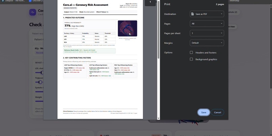Click the '2 pages' count text
The width and height of the screenshot is (272, 136).
click(220, 4)
